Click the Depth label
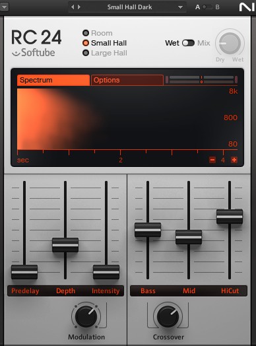This screenshot has height=346, width=256. 66,291
